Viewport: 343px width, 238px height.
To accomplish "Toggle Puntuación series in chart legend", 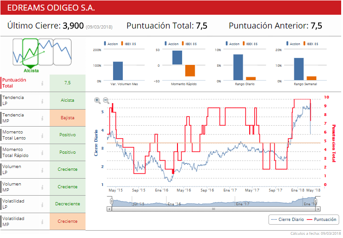I will pos(321,220).
